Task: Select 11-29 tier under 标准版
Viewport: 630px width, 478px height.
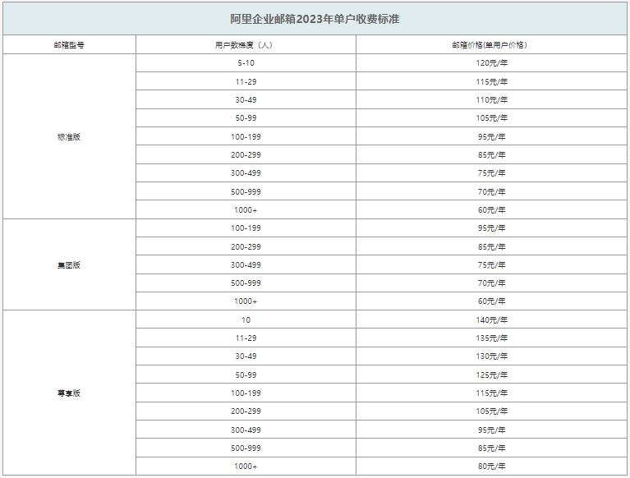Action: (x=246, y=81)
